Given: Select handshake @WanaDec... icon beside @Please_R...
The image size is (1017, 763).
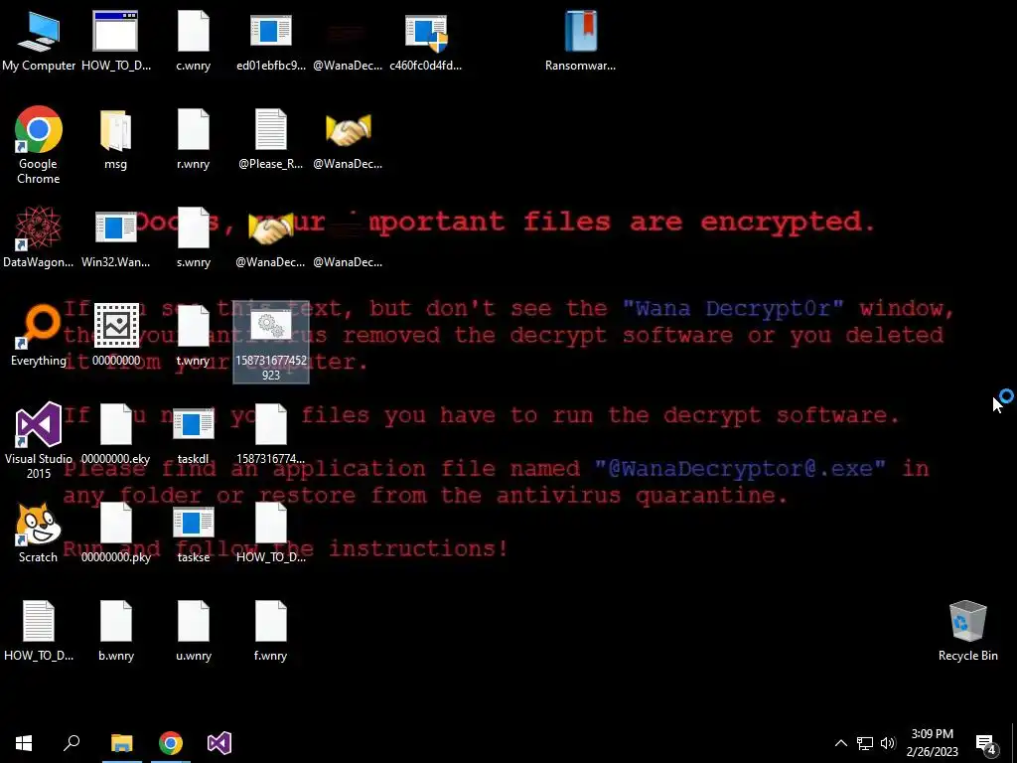Looking at the screenshot, I should pyautogui.click(x=348, y=140).
